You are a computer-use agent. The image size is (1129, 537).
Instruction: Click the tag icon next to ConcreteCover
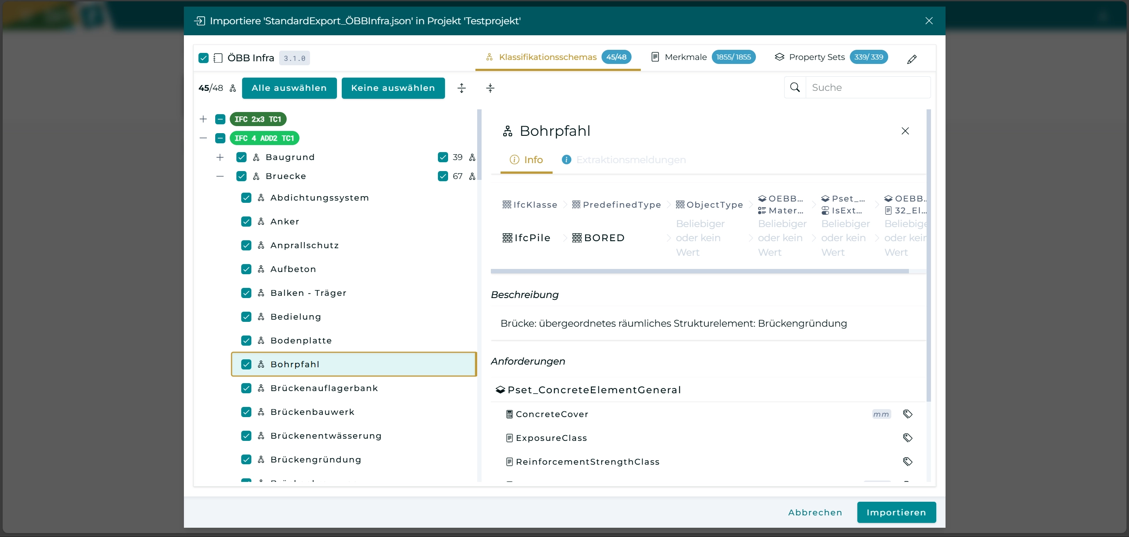click(x=908, y=414)
